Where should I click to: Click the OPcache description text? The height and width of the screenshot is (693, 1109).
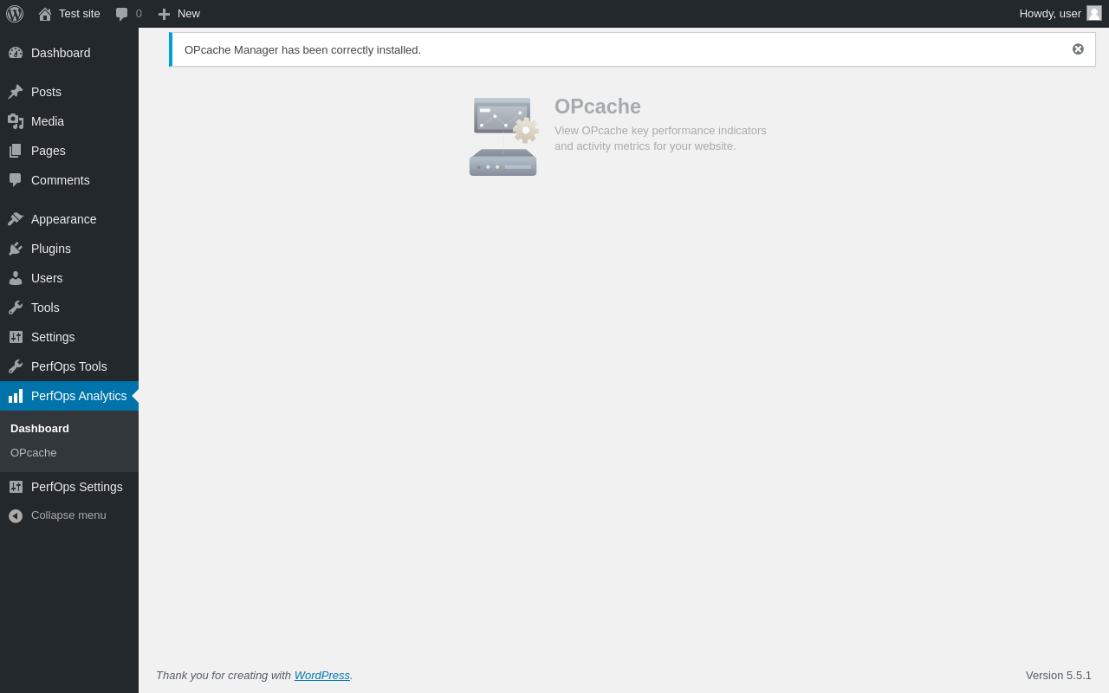click(660, 138)
